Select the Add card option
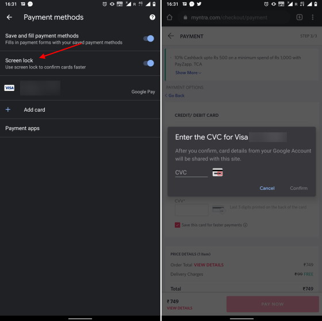This screenshot has width=322, height=321. 80,109
